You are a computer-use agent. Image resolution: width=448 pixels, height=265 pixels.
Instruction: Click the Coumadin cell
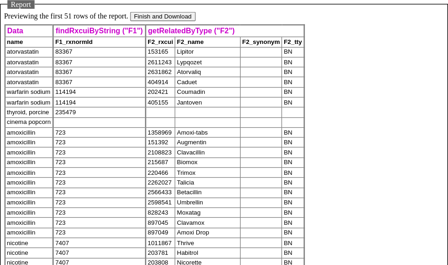point(208,92)
